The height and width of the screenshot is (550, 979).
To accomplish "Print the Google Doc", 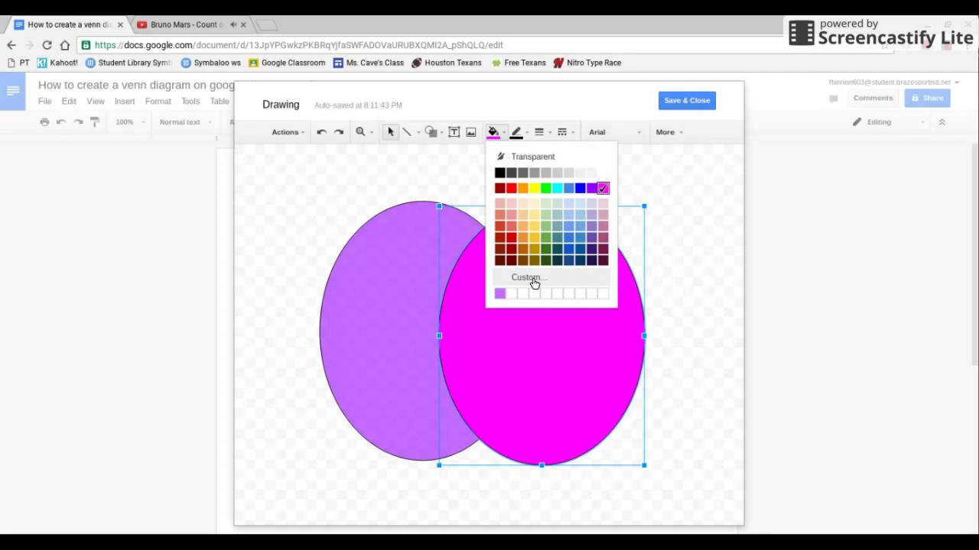I will pos(44,122).
